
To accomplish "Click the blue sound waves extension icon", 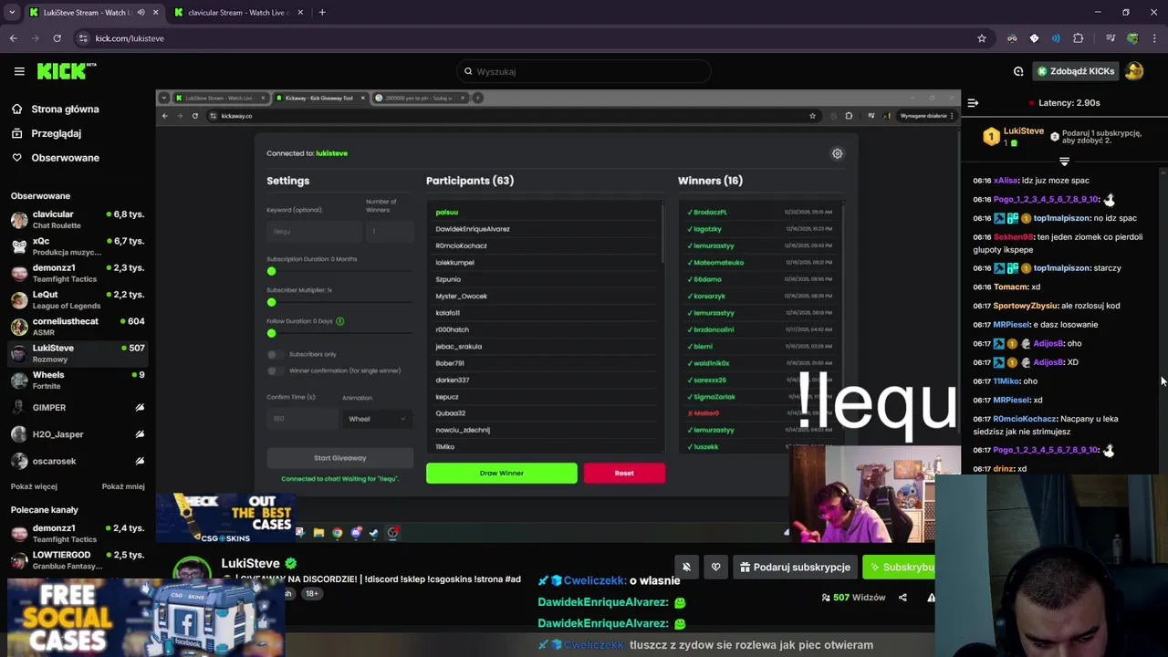I will click(x=1056, y=38).
